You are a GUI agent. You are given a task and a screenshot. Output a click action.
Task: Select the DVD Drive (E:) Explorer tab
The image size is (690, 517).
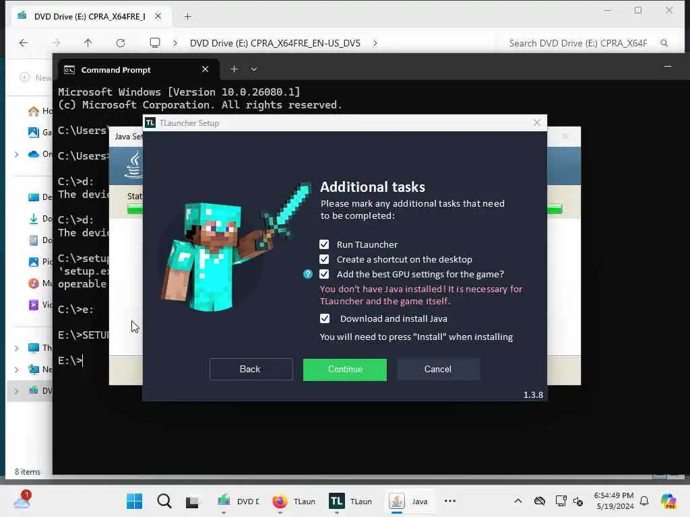pos(90,17)
